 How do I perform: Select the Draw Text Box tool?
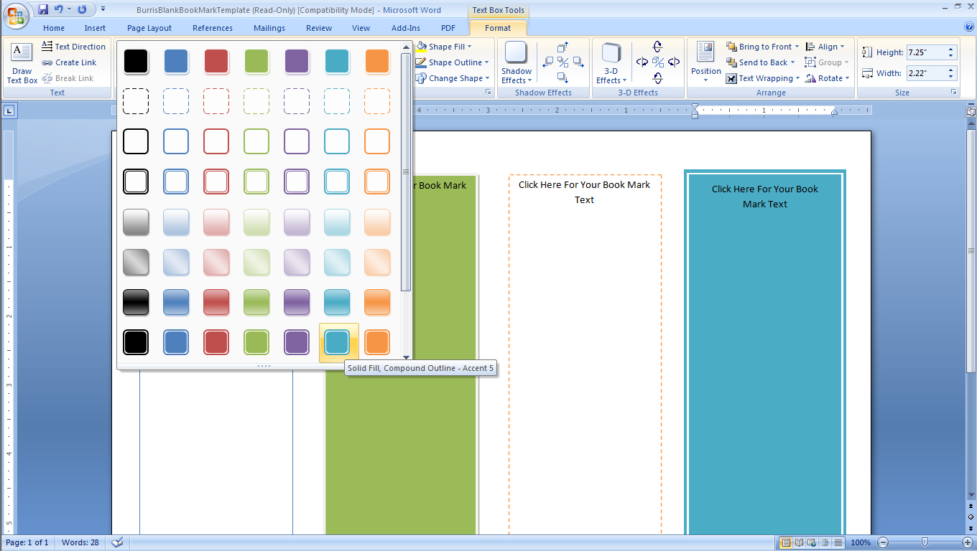click(22, 61)
